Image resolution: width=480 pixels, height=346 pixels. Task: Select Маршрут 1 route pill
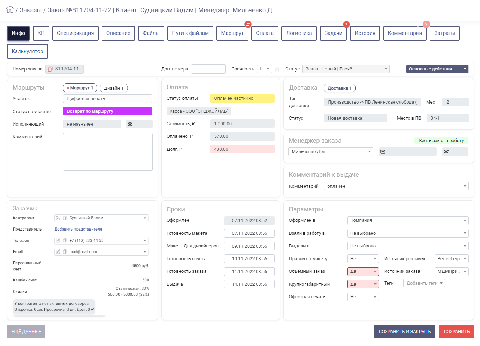pos(80,88)
